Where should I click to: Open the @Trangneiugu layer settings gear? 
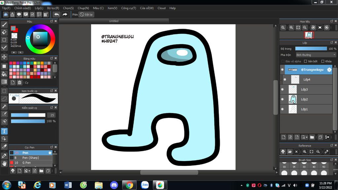[329, 70]
